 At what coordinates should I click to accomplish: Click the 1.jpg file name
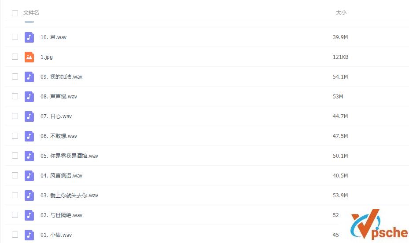point(46,57)
